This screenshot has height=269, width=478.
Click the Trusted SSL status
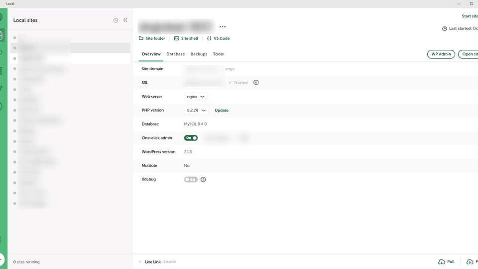pyautogui.click(x=238, y=83)
